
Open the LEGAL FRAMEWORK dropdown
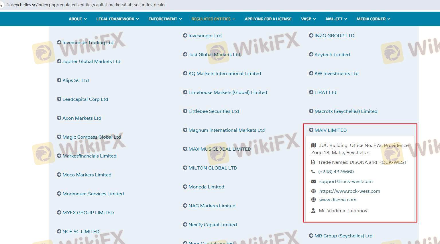coord(117,19)
